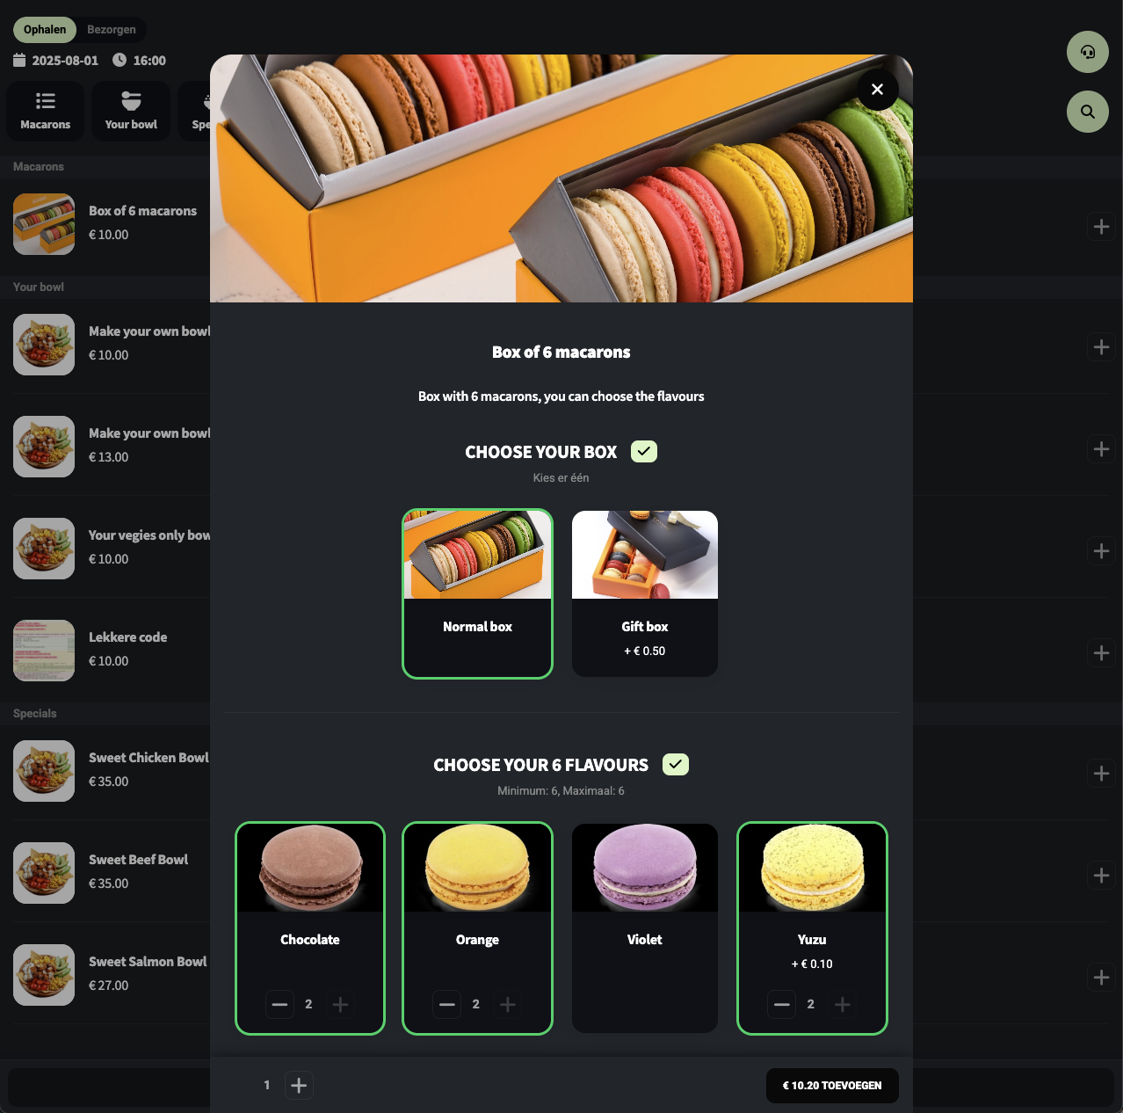Select the Ophalen pickup option
The width and height of the screenshot is (1123, 1113).
coord(45,30)
